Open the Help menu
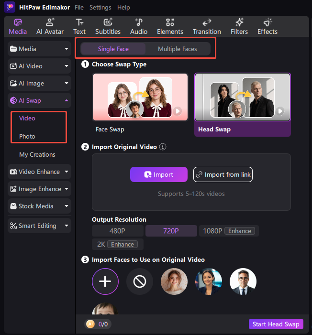 (x=123, y=8)
